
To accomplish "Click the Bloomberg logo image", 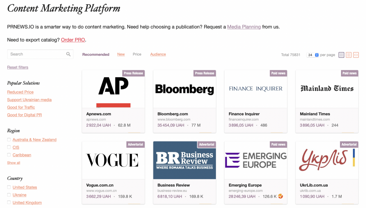I will tap(184, 89).
